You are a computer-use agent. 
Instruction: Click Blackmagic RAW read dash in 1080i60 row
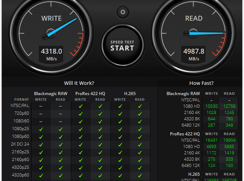pos(61,122)
